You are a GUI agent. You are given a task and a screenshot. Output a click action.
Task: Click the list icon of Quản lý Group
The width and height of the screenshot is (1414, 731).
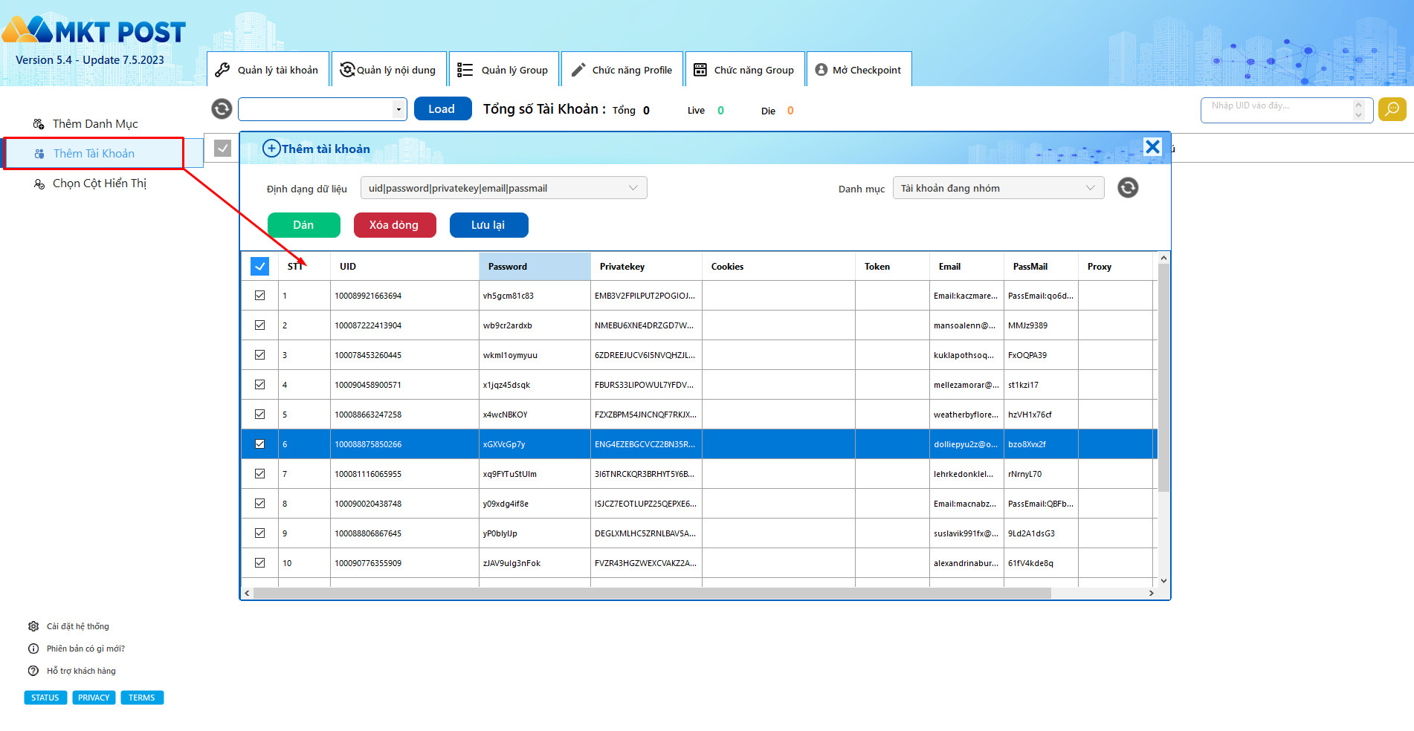(465, 70)
